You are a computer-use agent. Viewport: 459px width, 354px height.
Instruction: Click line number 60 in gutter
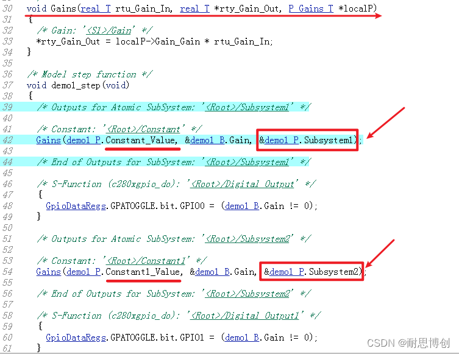7,338
